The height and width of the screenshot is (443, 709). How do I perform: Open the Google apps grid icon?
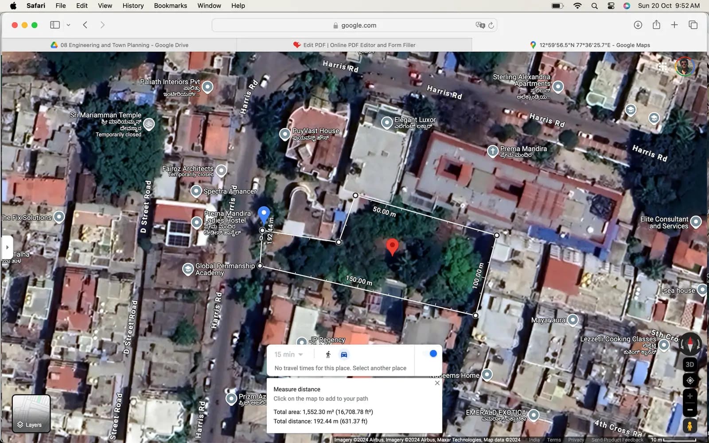point(662,66)
